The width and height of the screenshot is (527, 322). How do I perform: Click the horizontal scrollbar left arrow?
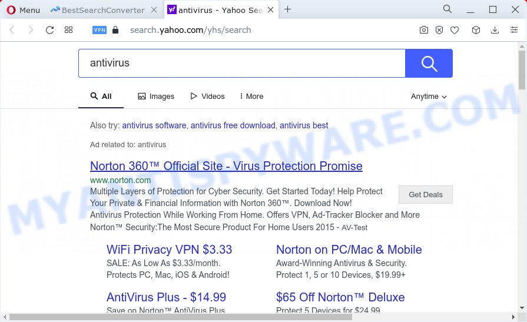[x=4, y=317]
